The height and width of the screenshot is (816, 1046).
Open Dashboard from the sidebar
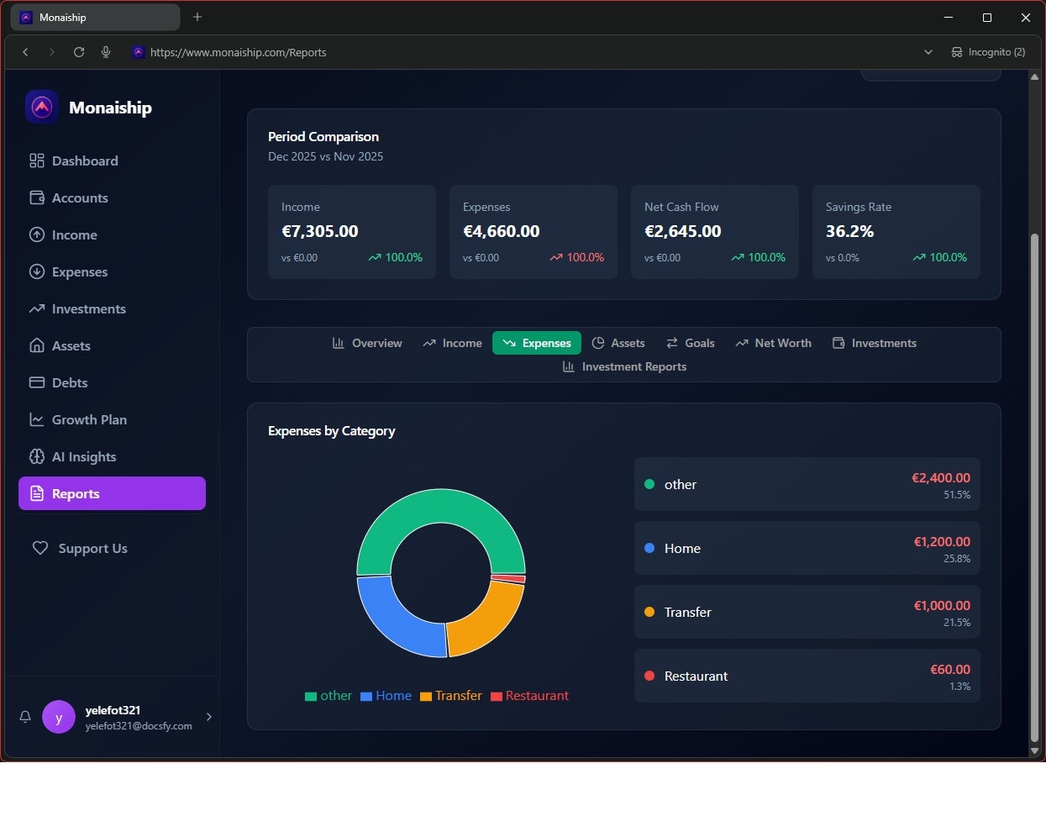[x=112, y=161]
